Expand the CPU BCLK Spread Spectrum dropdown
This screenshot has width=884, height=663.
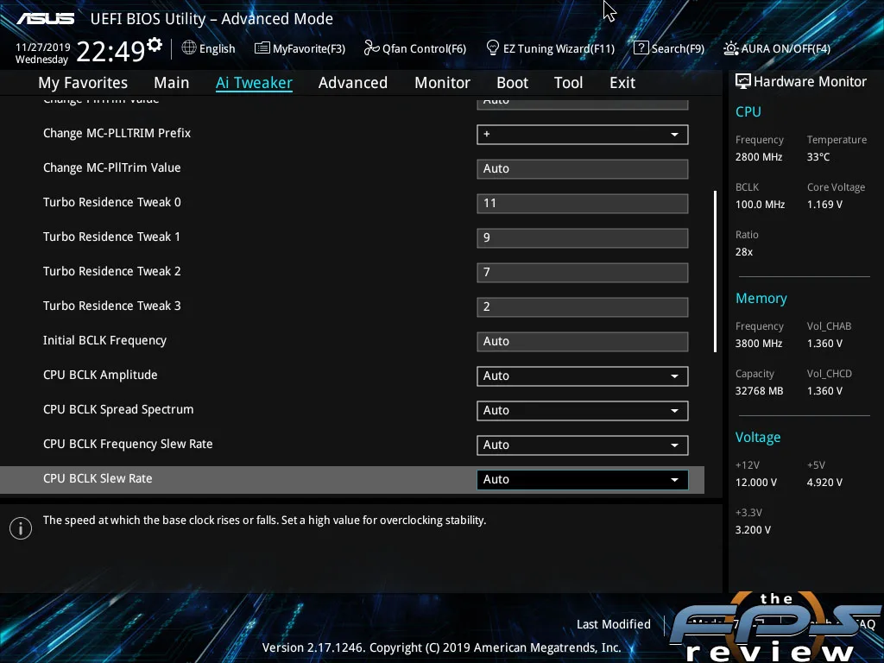(x=582, y=411)
